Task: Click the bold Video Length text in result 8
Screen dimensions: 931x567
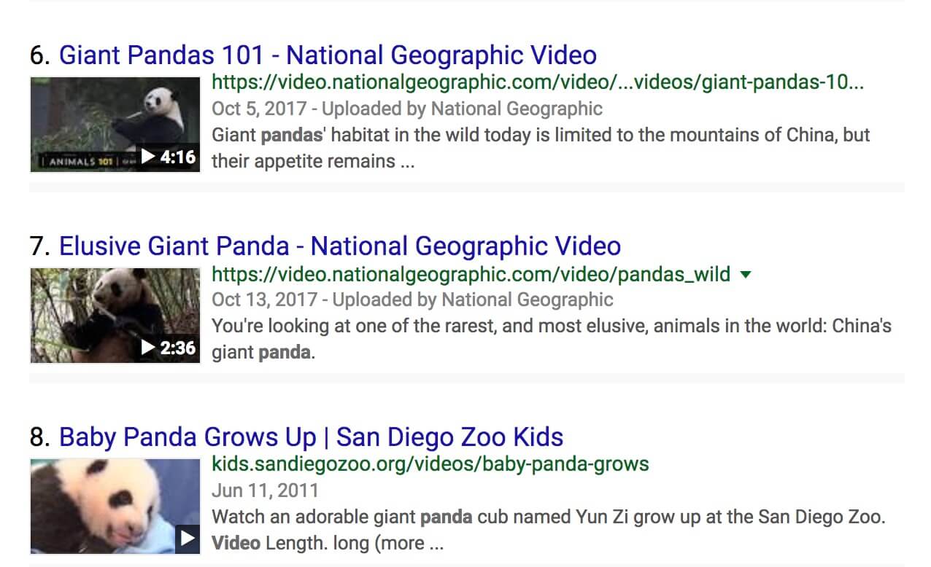Action: [x=236, y=543]
